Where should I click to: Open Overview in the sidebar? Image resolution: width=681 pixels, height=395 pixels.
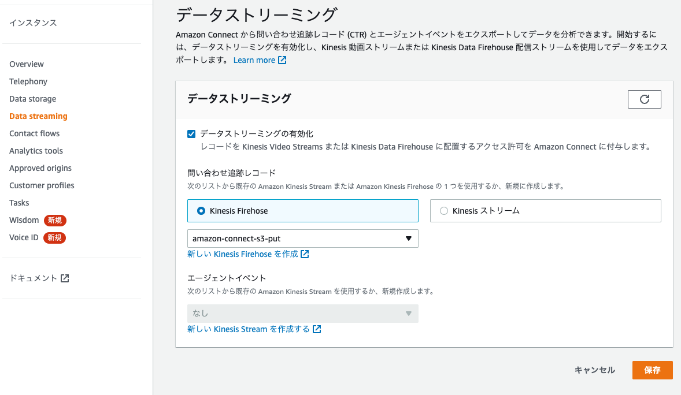click(x=27, y=64)
